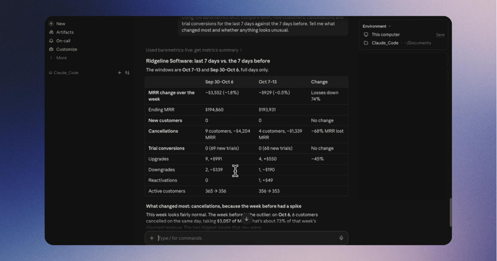Click the plus attachment icon in the input box
Image resolution: width=497 pixels, height=261 pixels.
152,238
